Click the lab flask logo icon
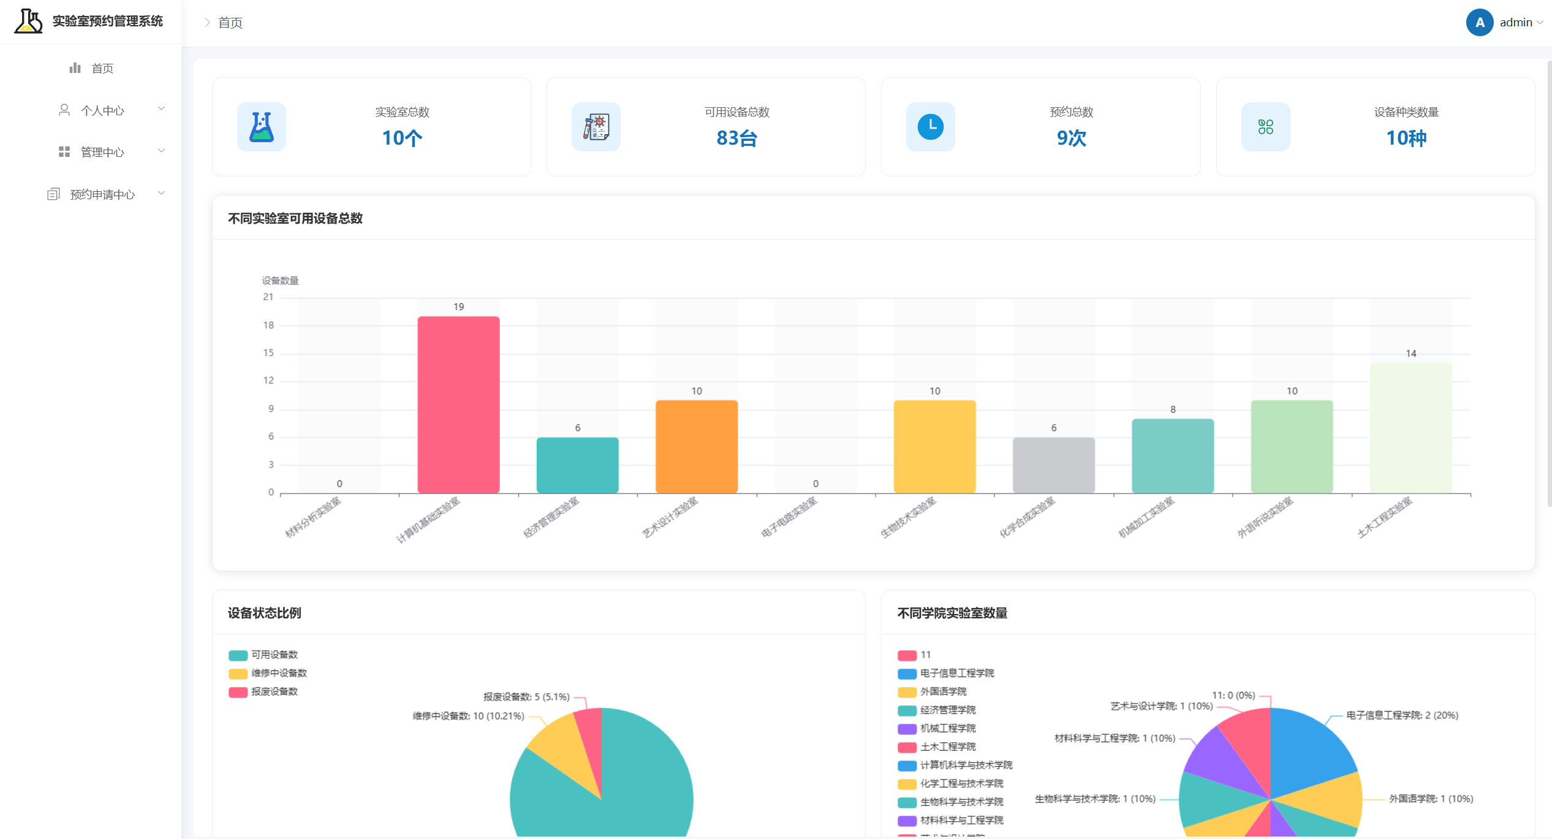The image size is (1552, 839). pyautogui.click(x=28, y=21)
